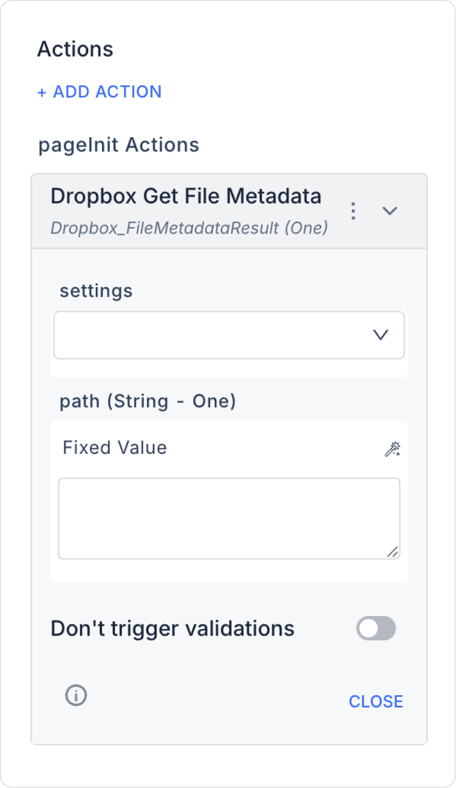456x788 pixels.
Task: Click the pageInit Actions heading
Action: (x=119, y=145)
